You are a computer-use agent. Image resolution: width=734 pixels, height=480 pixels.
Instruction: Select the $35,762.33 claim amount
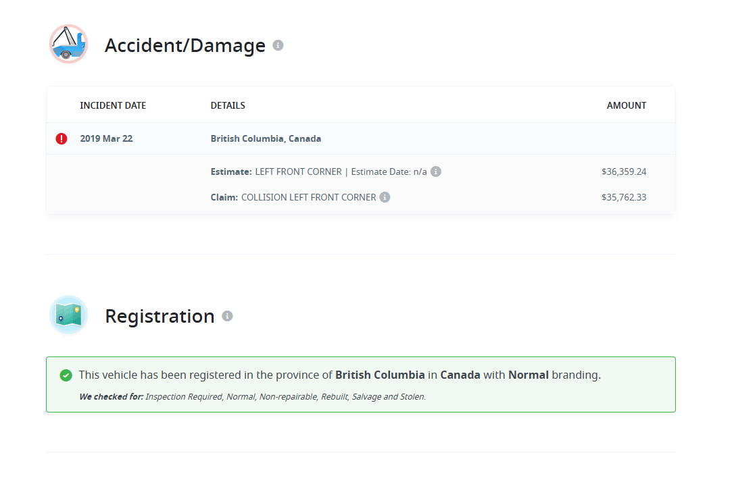point(623,197)
